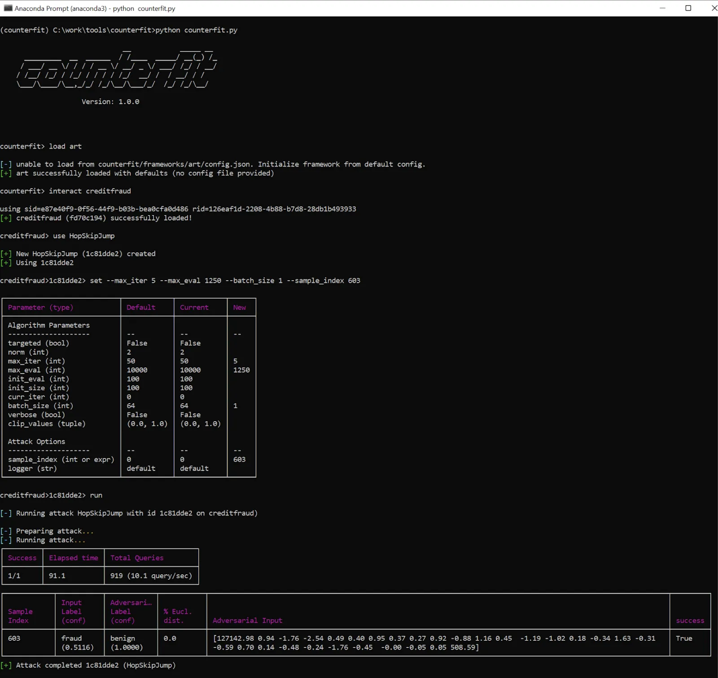Click the "Algorithm Parameters" section label
Screen dimensions: 718x678
coord(49,326)
